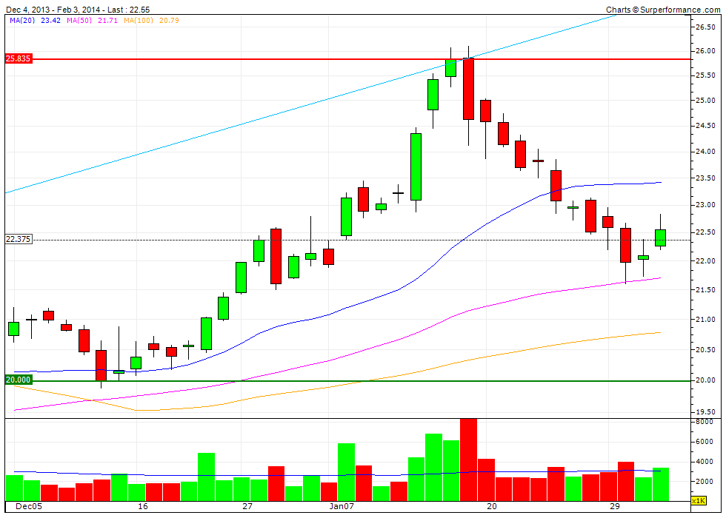
Task: Click the tall green candle rising to 24.35
Action: coord(416,167)
